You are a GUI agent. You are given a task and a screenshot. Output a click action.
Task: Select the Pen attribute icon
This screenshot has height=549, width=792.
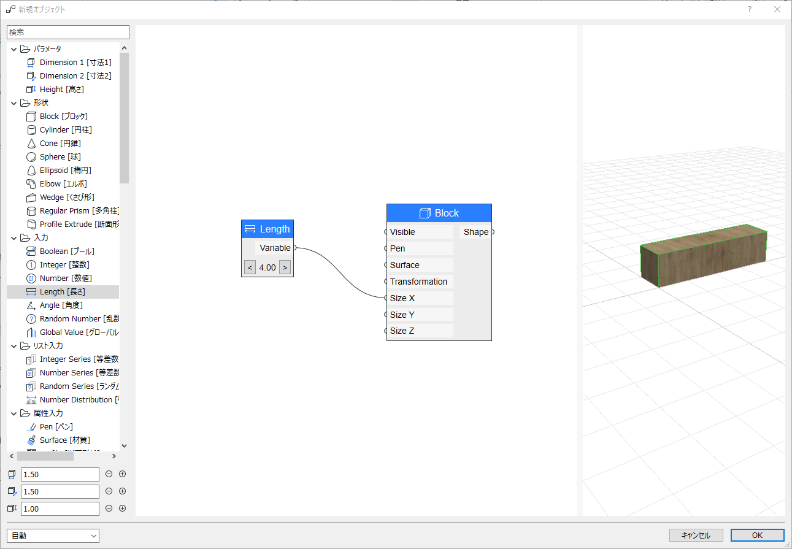coord(31,427)
